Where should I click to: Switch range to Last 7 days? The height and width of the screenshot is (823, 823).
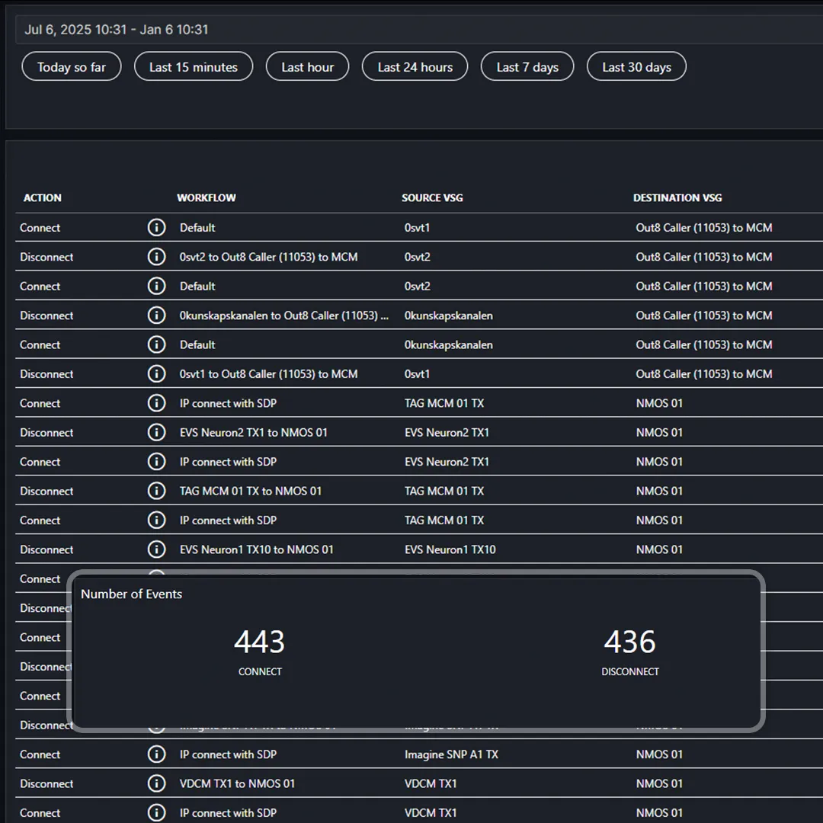pos(527,66)
